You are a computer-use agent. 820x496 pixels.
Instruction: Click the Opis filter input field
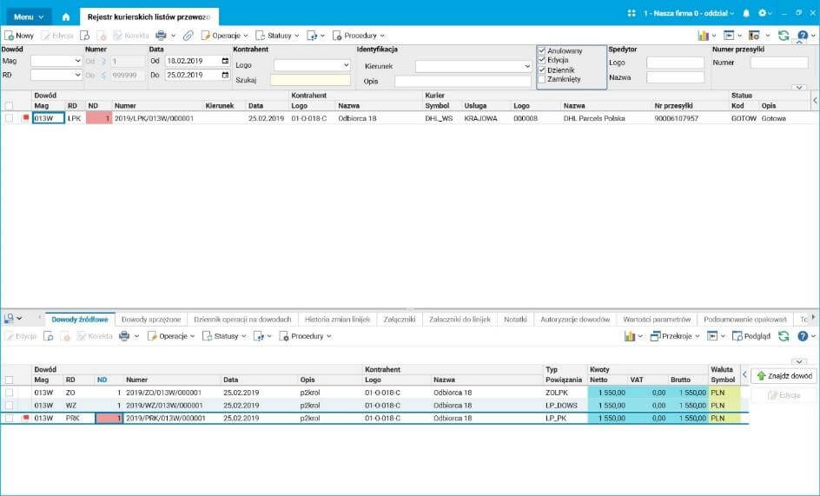point(463,81)
